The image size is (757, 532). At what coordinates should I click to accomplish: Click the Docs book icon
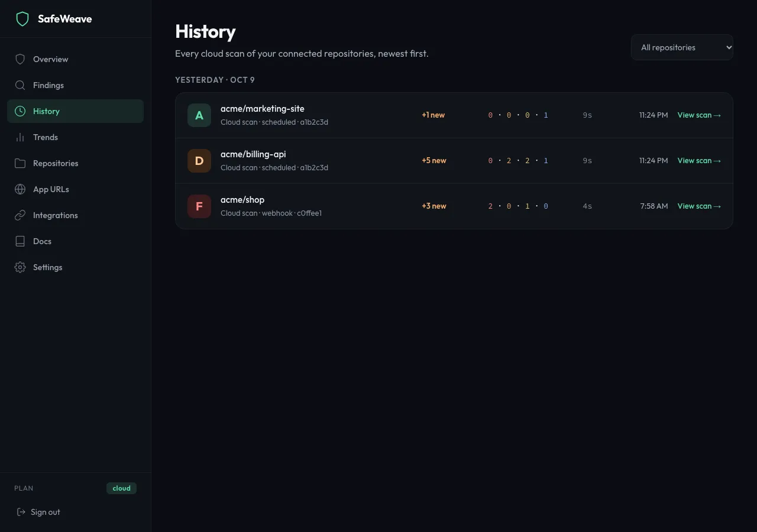coord(20,241)
